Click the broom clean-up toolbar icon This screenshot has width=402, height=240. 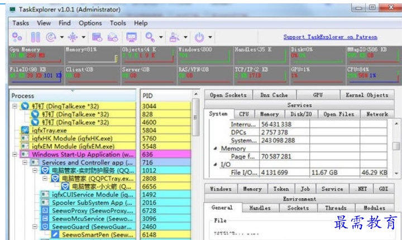click(174, 37)
